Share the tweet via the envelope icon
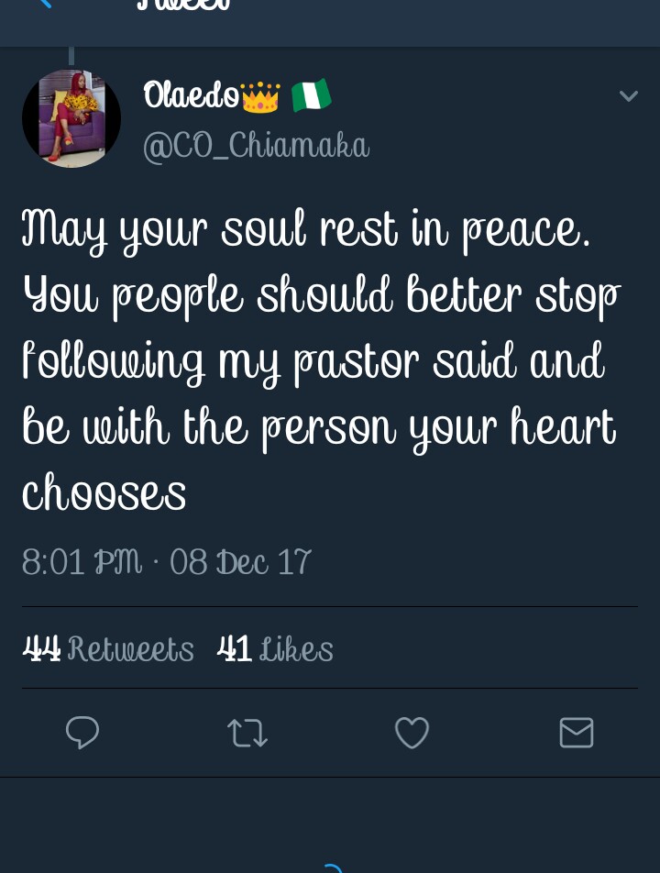Viewport: 660px width, 873px height. pos(577,733)
